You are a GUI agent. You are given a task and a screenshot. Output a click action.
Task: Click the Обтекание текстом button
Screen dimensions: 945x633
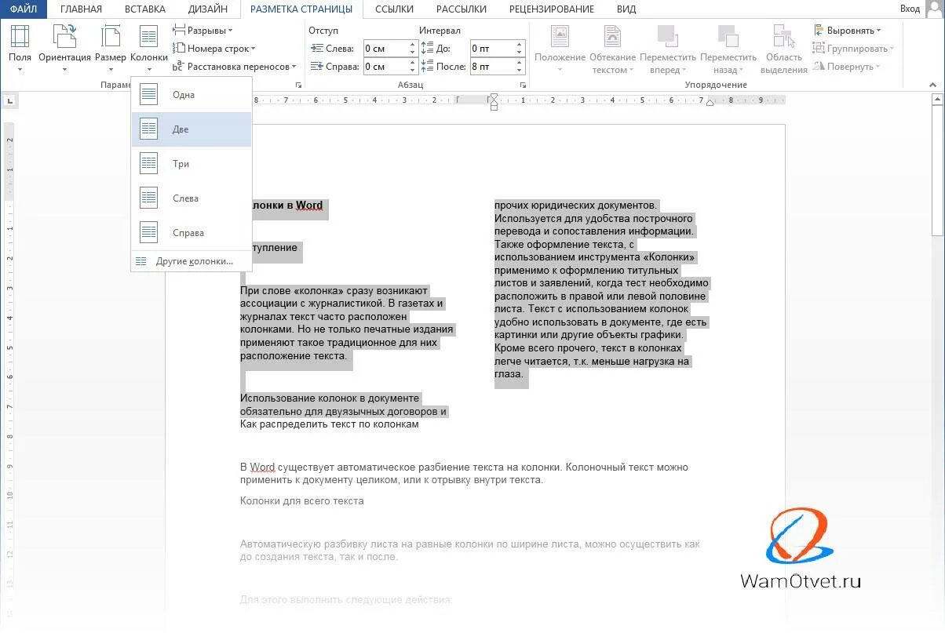(612, 49)
